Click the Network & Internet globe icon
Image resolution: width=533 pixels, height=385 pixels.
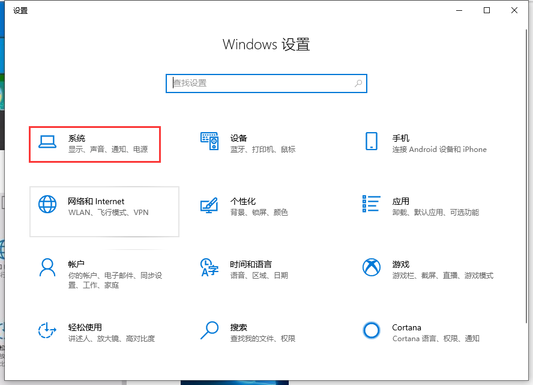(x=47, y=204)
